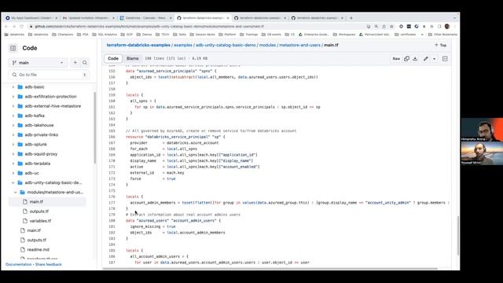Reload the page icon

(x=21, y=26)
